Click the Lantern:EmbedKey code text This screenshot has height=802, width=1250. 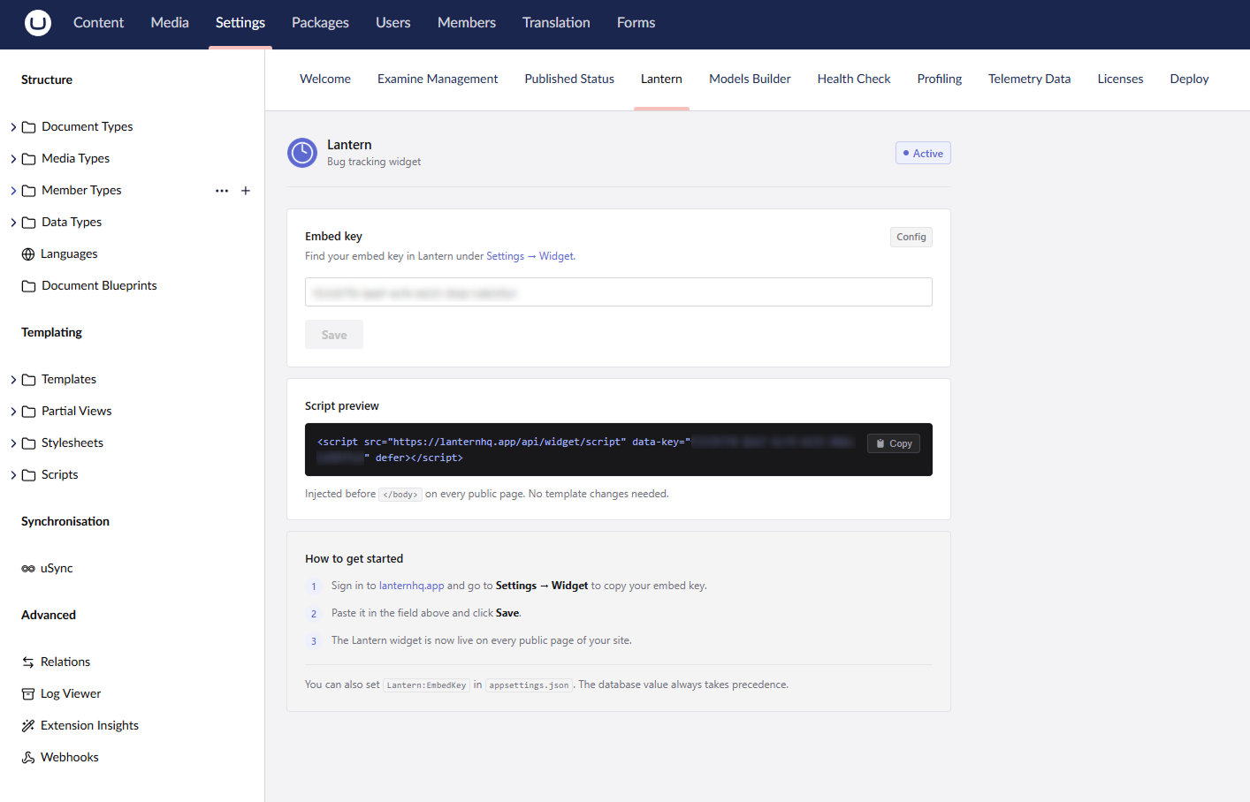pyautogui.click(x=426, y=685)
